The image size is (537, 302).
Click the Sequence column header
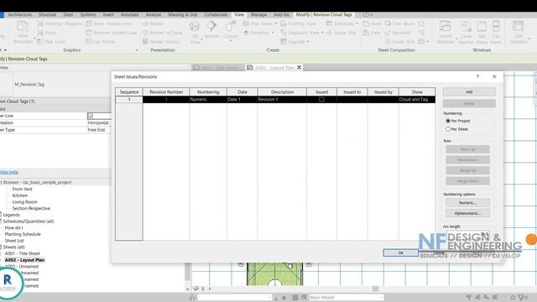(x=129, y=91)
